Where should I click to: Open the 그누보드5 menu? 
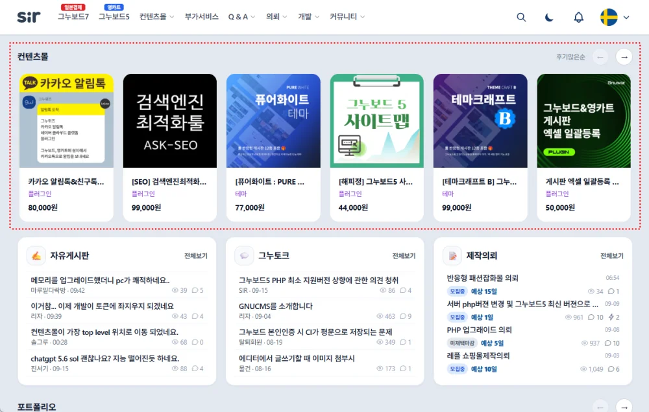coord(114,17)
